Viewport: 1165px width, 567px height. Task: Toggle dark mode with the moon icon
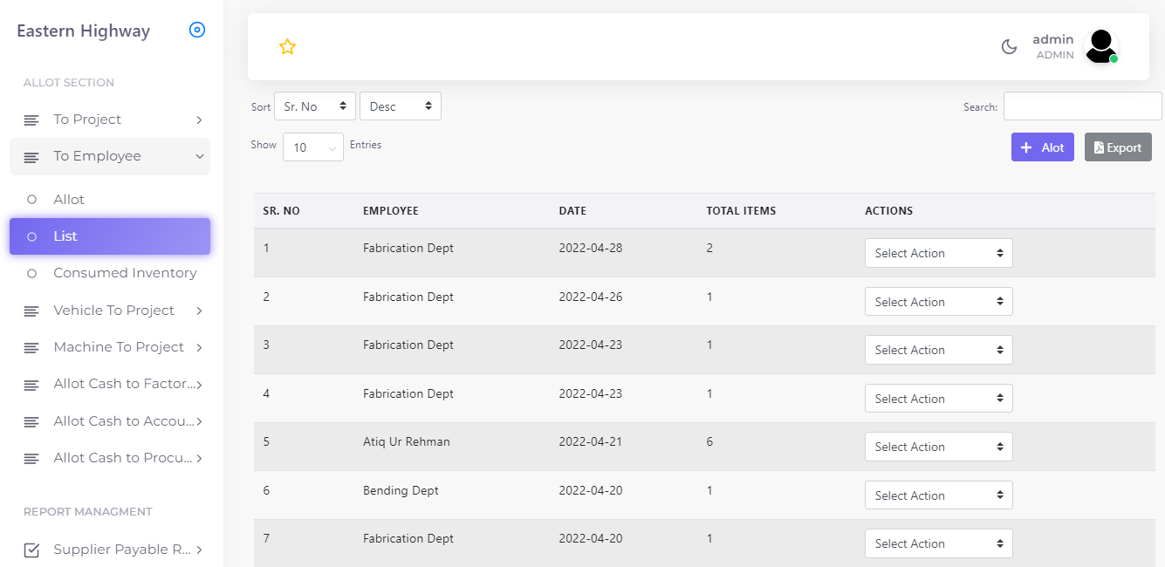[x=1009, y=47]
